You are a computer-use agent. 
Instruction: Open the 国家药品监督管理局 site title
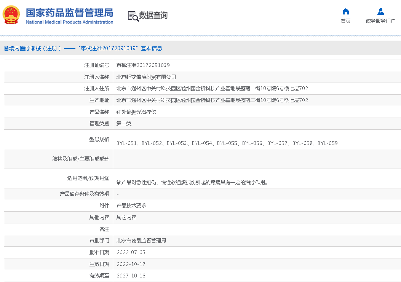pyautogui.click(x=69, y=12)
